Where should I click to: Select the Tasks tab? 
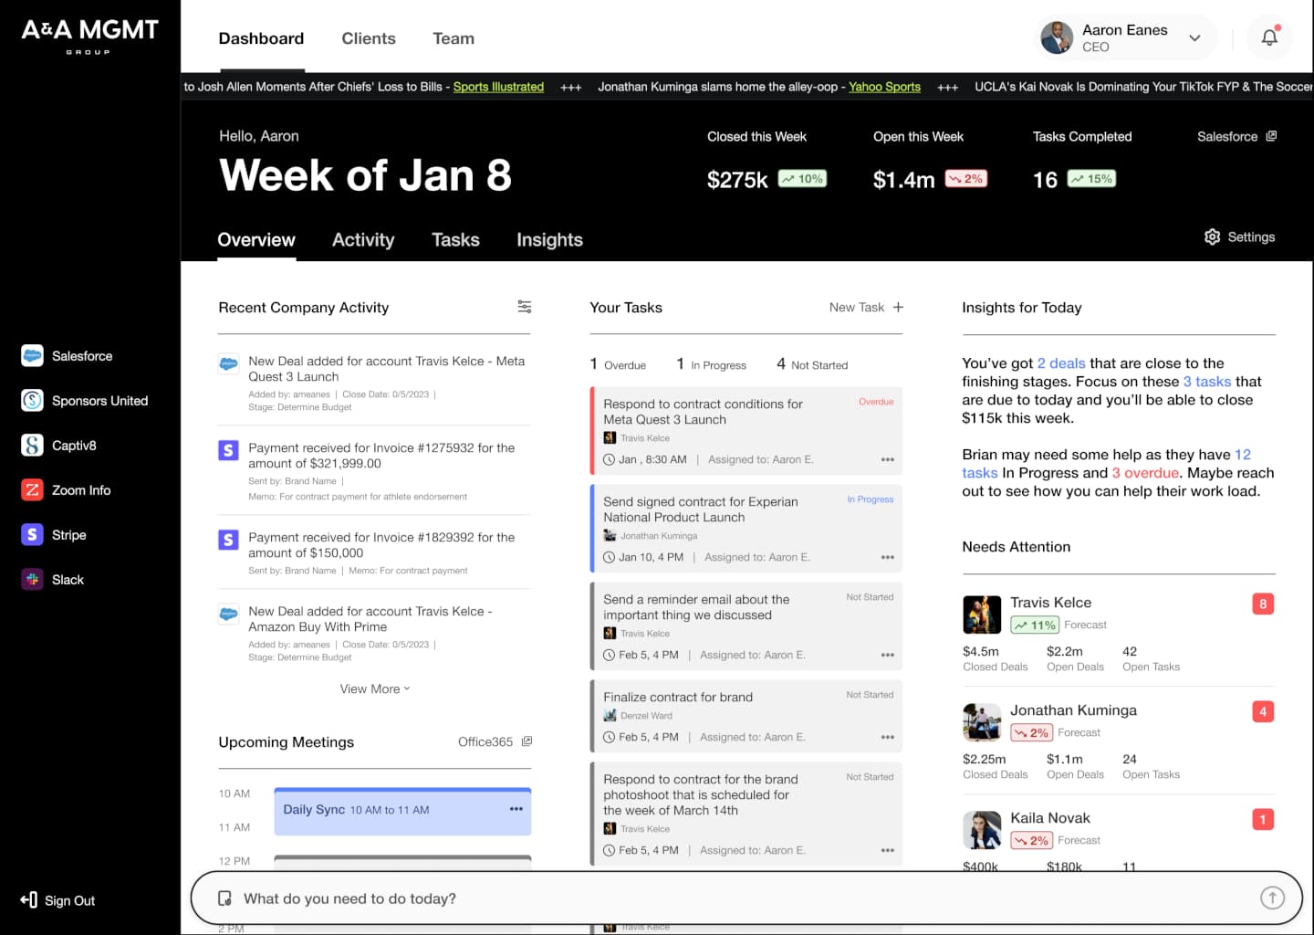pyautogui.click(x=455, y=240)
